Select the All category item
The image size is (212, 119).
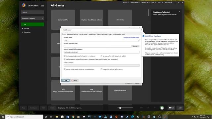coord(32,24)
